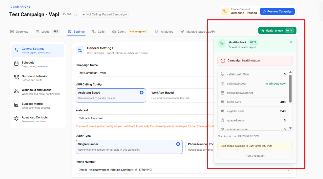The image size is (323, 179).
Task: Open the Analytics tab
Action: click(x=164, y=32)
